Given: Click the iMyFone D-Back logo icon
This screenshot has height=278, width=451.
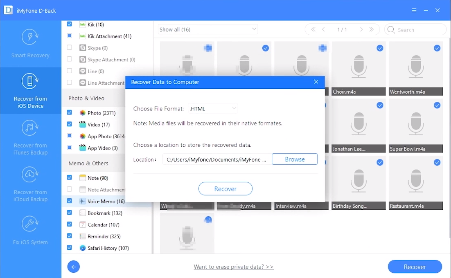Looking at the screenshot, I should click(x=8, y=10).
